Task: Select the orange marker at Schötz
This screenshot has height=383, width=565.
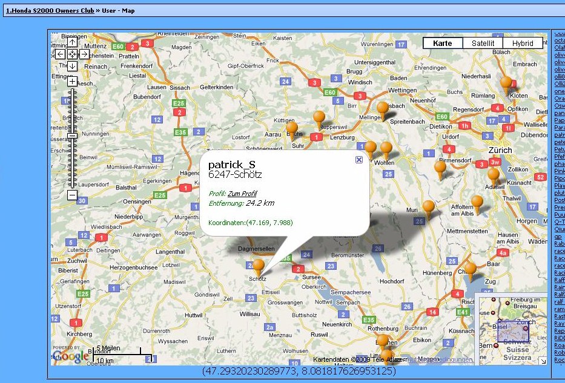Action: coord(258,266)
